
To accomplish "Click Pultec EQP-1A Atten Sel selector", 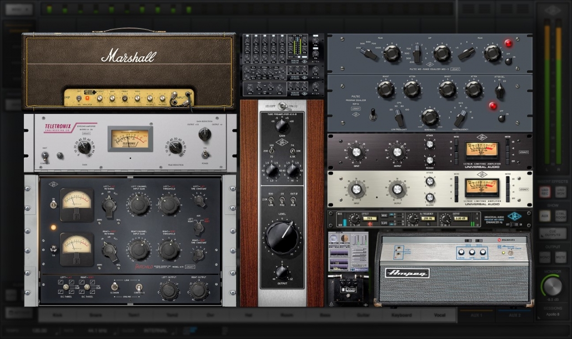I will [499, 91].
